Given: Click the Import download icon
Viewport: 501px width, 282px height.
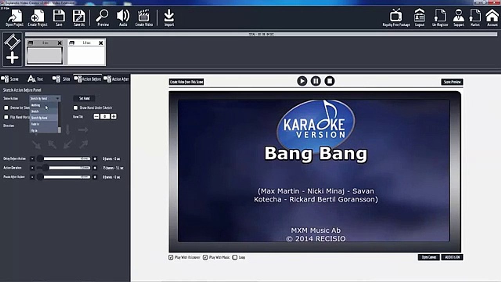Looking at the screenshot, I should (169, 18).
